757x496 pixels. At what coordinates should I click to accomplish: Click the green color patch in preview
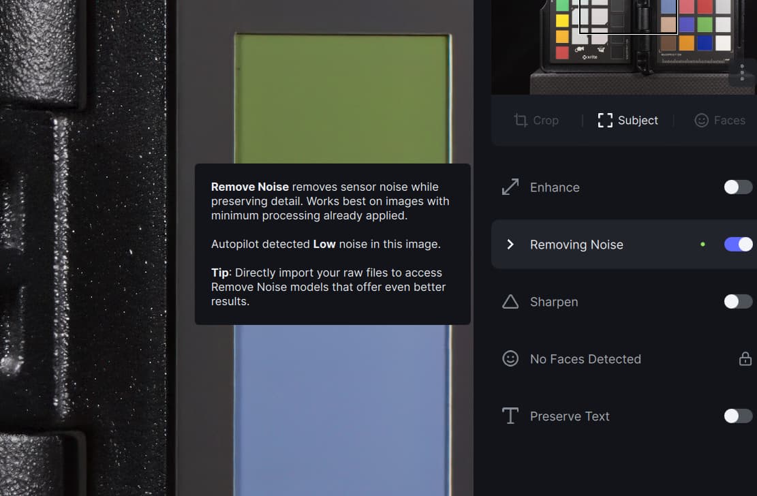pyautogui.click(x=342, y=95)
